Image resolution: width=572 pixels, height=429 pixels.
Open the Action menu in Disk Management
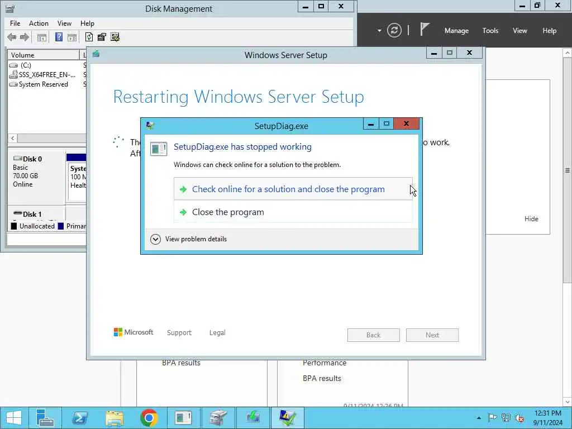click(x=39, y=23)
